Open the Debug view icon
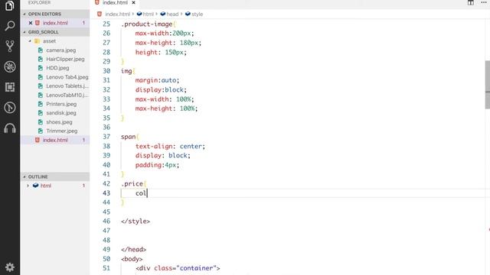 10,66
